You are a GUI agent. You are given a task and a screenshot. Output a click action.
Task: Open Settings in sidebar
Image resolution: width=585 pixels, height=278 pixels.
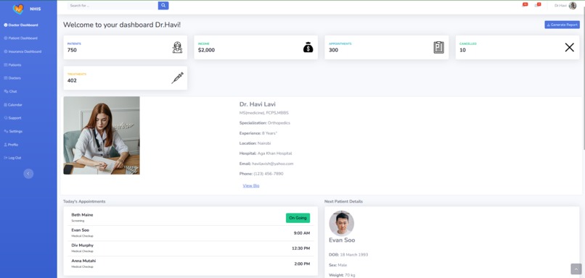pos(13,131)
